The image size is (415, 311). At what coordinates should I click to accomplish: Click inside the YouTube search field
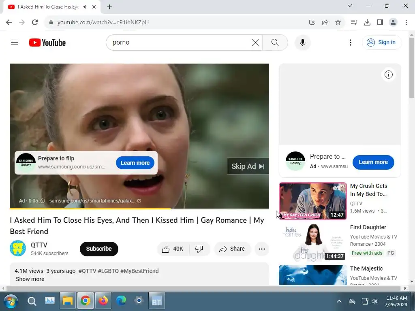(180, 42)
